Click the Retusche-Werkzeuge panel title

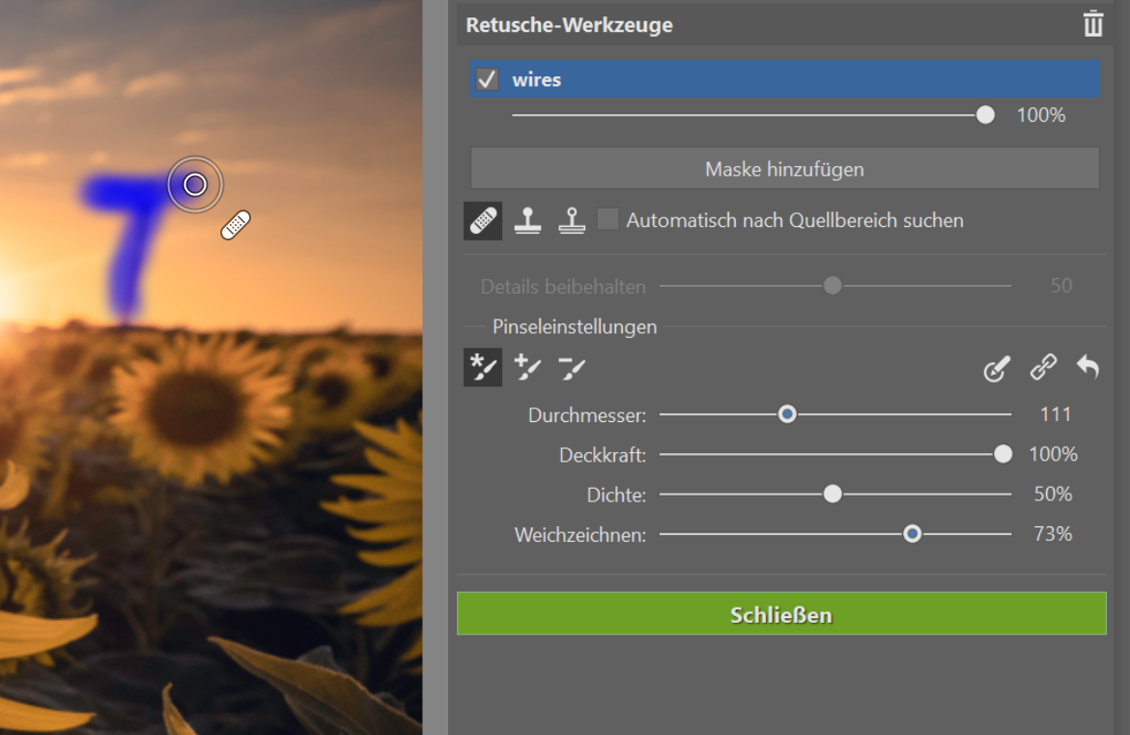pyautogui.click(x=569, y=25)
